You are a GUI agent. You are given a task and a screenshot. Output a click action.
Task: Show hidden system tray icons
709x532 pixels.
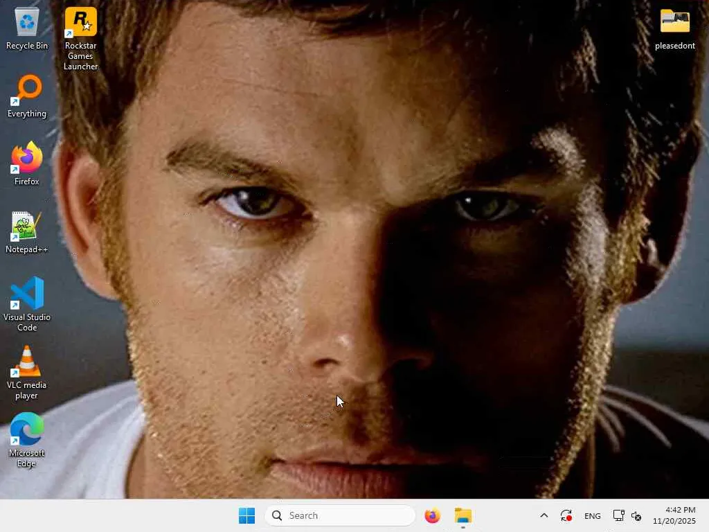(x=544, y=515)
